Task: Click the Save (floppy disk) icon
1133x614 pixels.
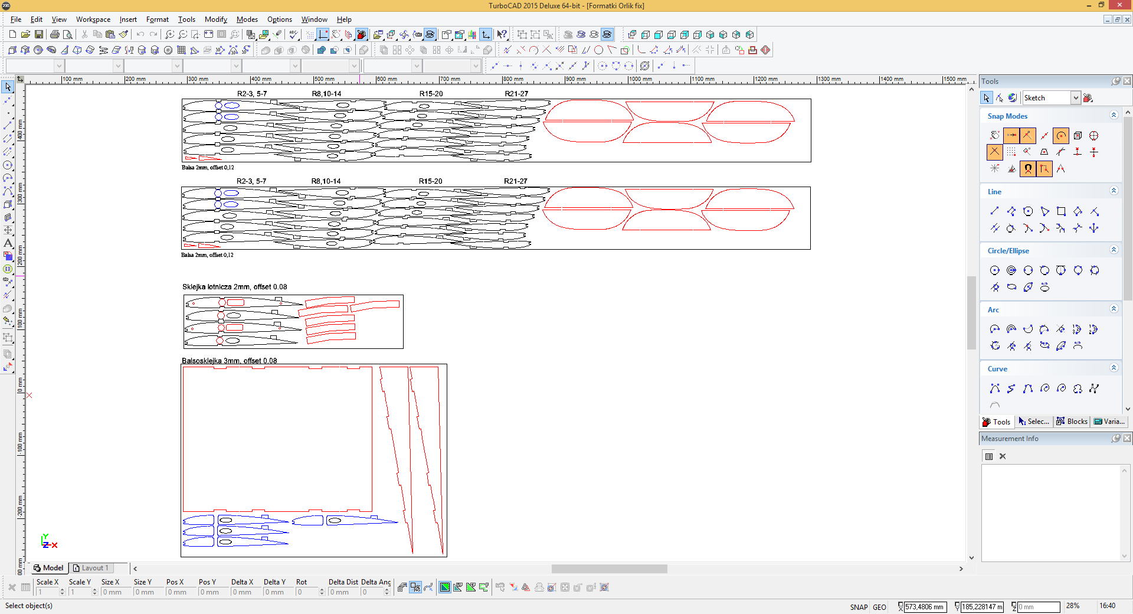Action: (39, 35)
